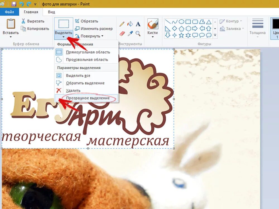Select the Magnifier zoom tool
This screenshot has height=209, width=279.
138,33
